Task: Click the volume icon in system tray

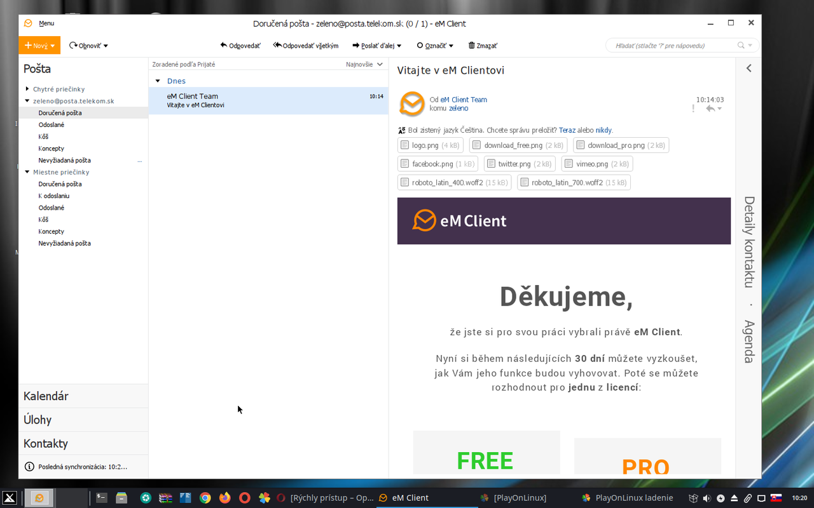Action: 707,498
